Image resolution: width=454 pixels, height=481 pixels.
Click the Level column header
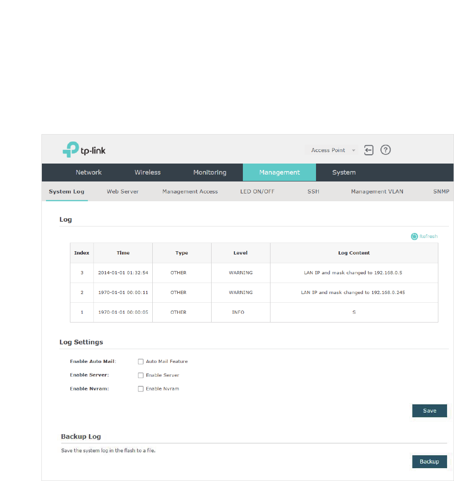pyautogui.click(x=241, y=253)
